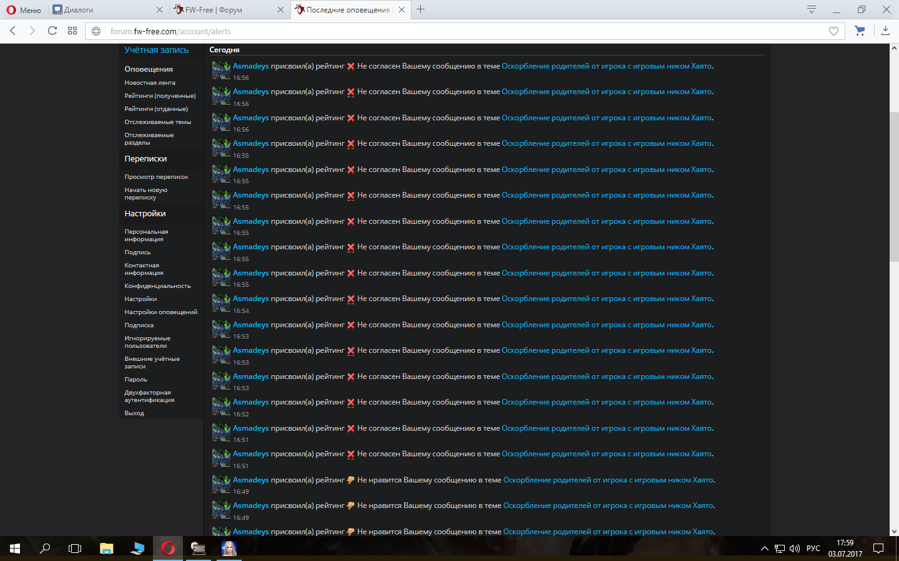Screen dimensions: 899x561
Task: Bookmark page with the heart icon
Action: tap(833, 31)
